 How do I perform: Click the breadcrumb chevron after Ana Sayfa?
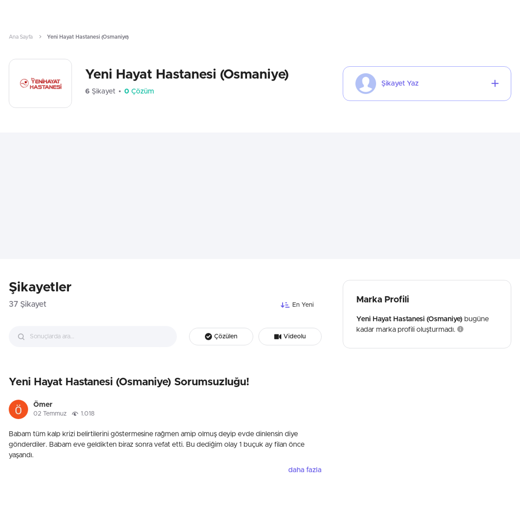[x=40, y=37]
